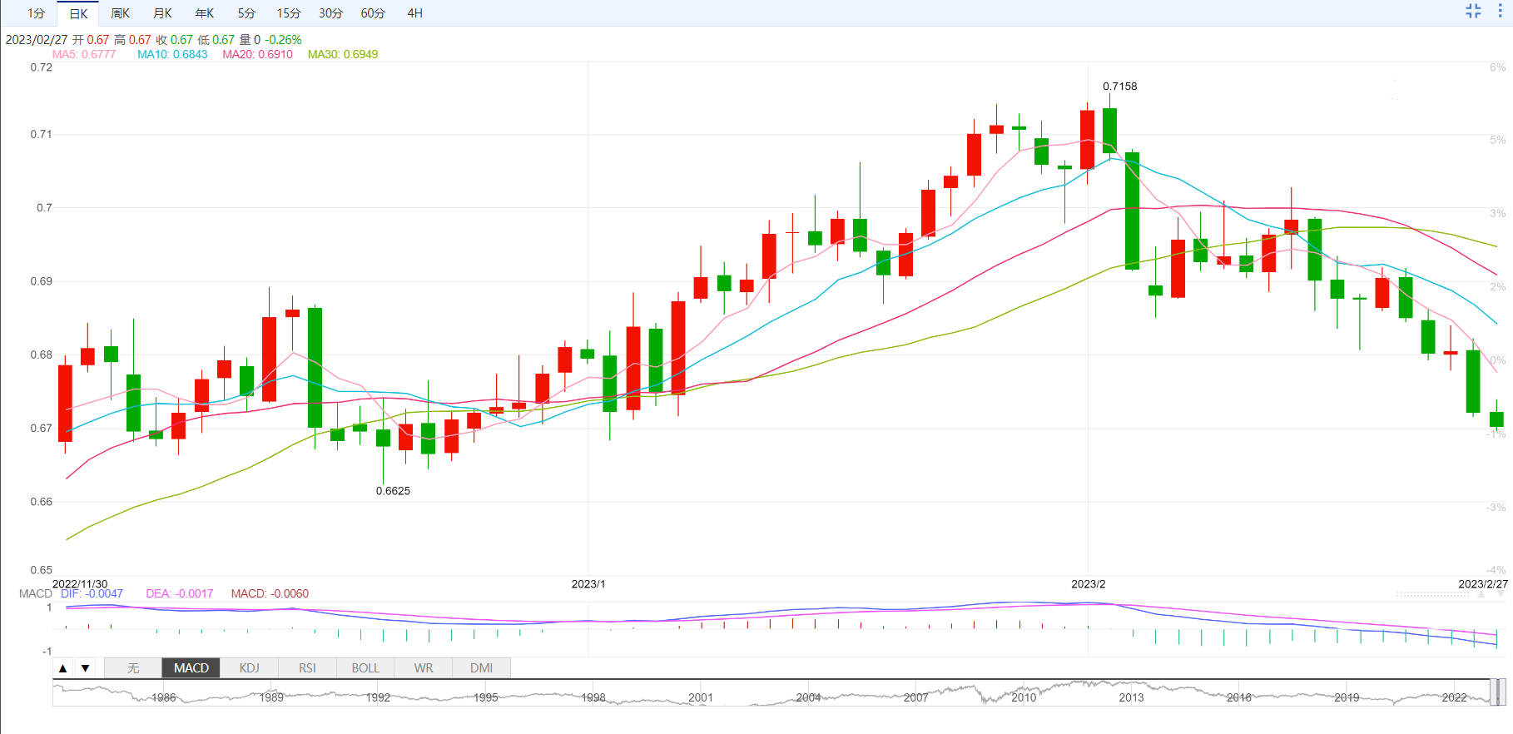Click the down triangle arrow button
1513x734 pixels.
tap(85, 668)
